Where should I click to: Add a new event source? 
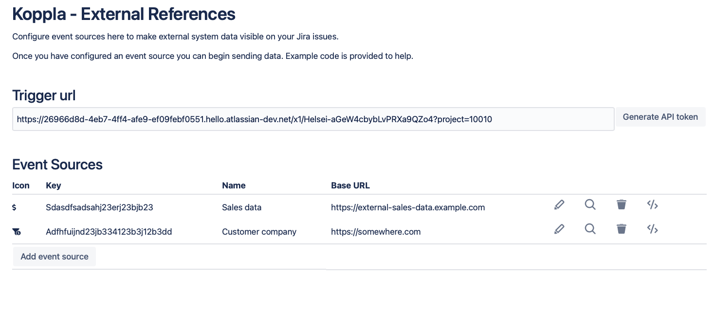tap(55, 257)
